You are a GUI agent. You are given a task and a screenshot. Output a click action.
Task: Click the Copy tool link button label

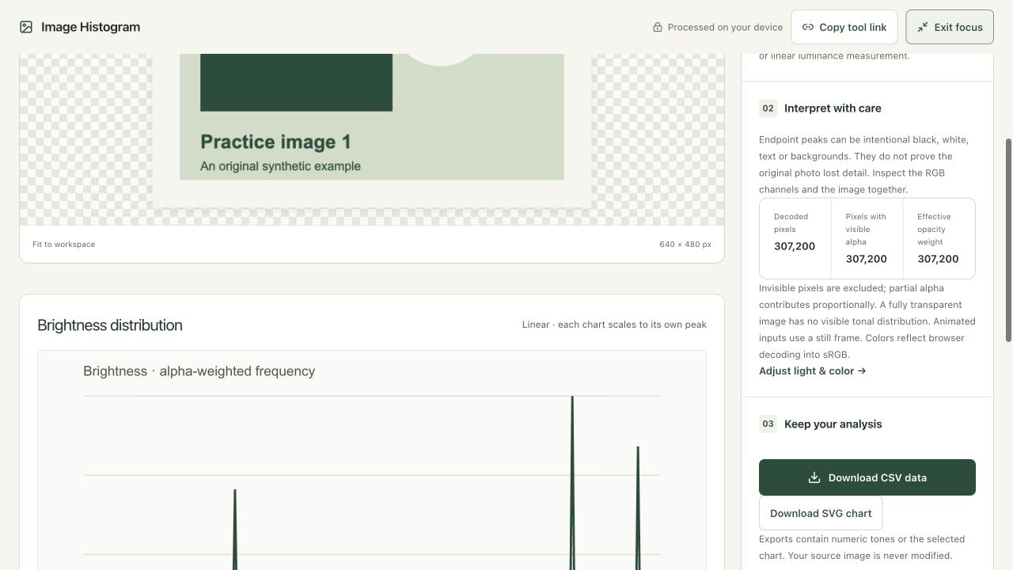[x=852, y=27]
